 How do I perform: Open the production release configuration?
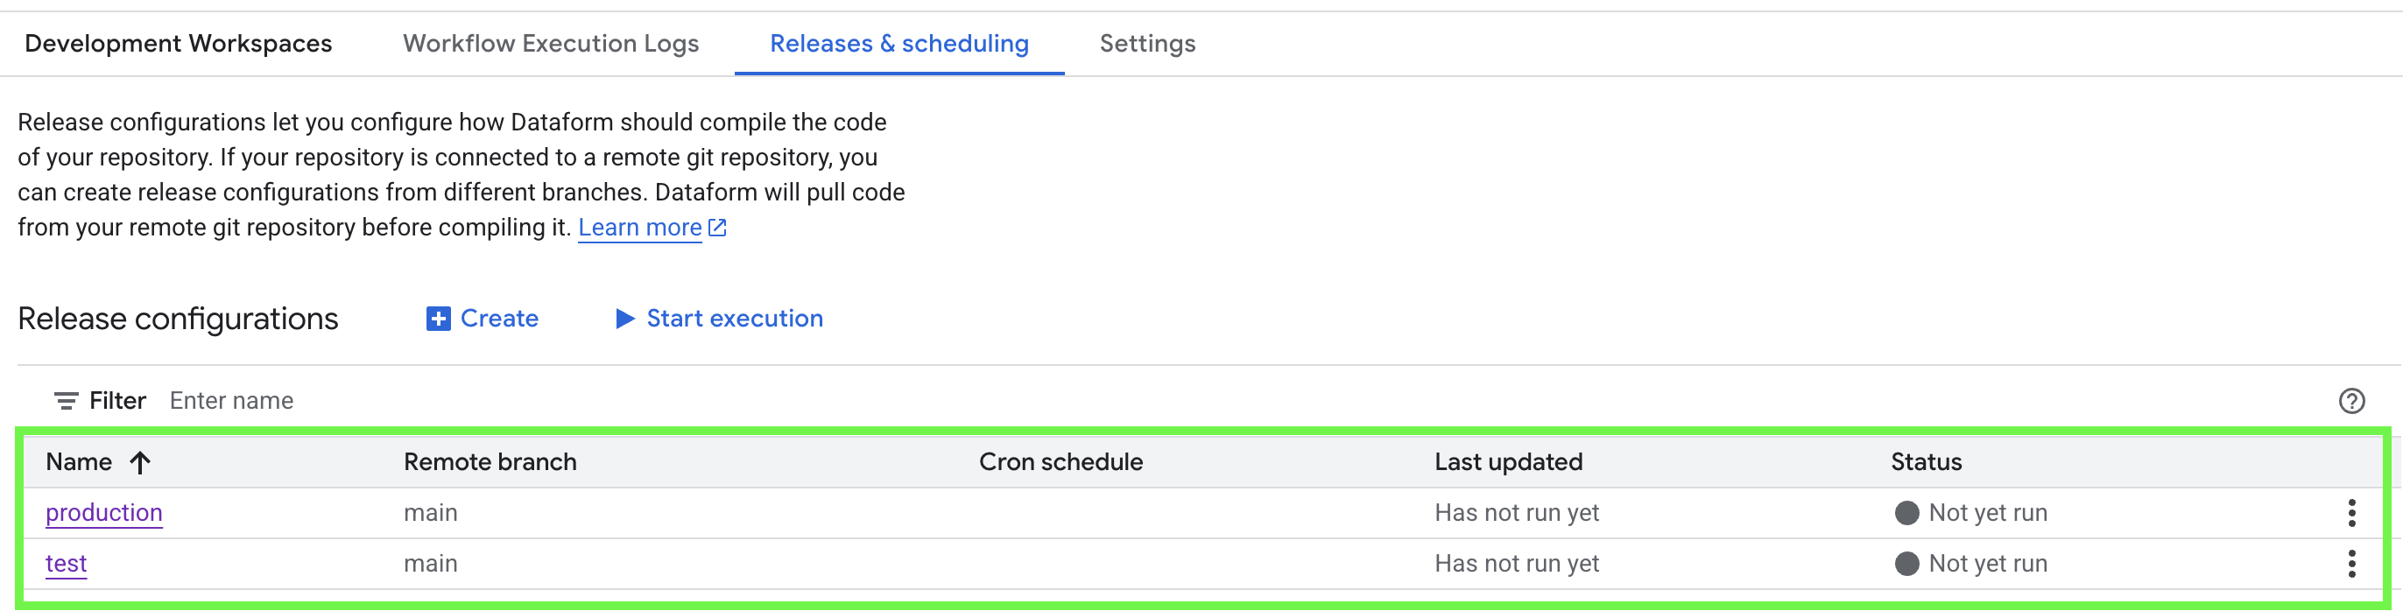click(x=103, y=512)
